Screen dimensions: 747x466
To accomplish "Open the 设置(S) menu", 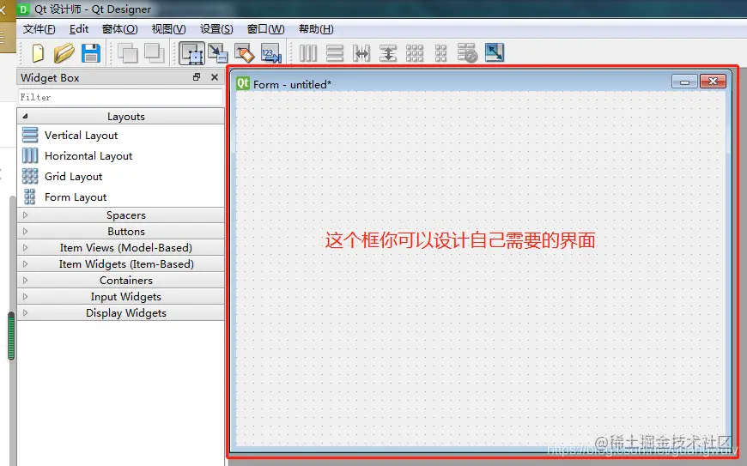I will pos(216,29).
